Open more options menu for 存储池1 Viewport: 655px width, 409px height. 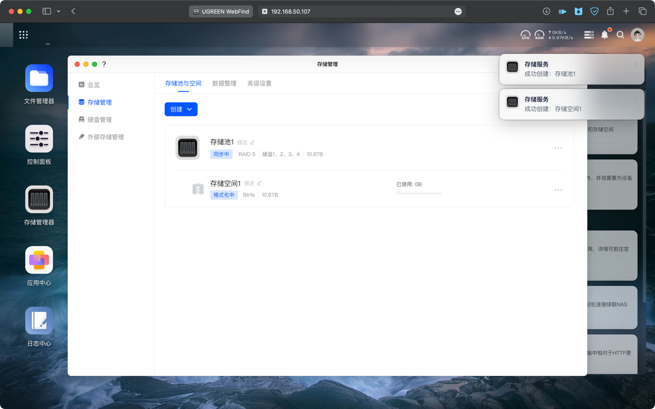tap(558, 148)
